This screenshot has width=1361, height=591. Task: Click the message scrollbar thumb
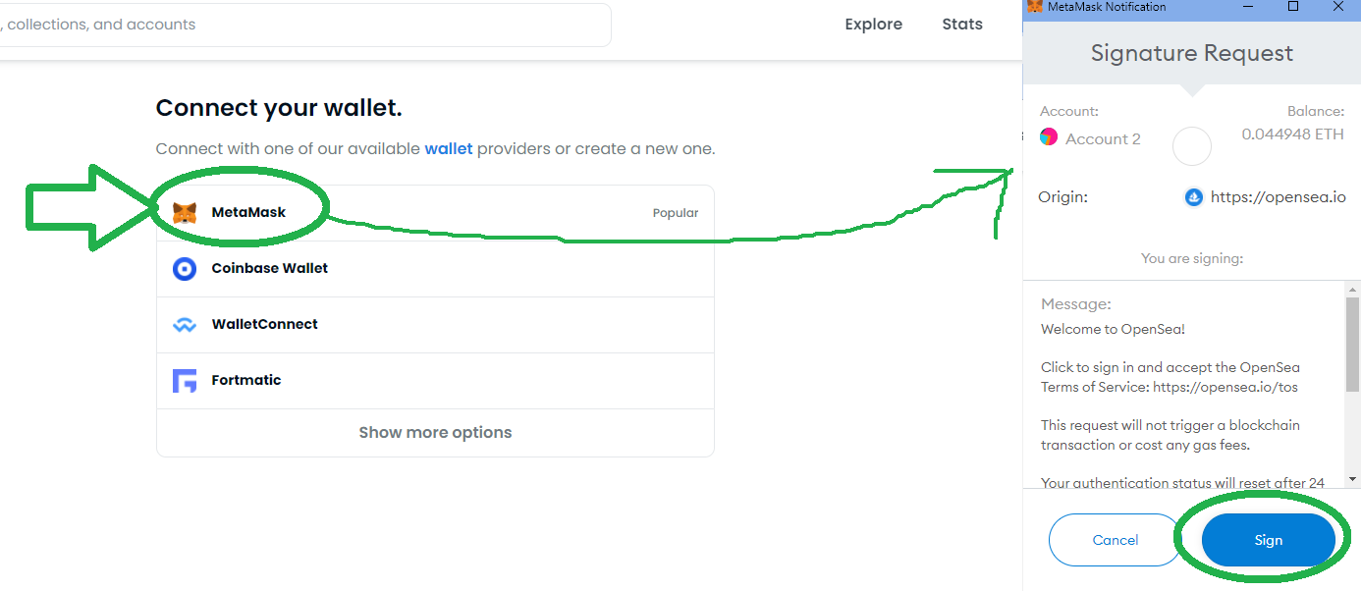pos(1352,344)
